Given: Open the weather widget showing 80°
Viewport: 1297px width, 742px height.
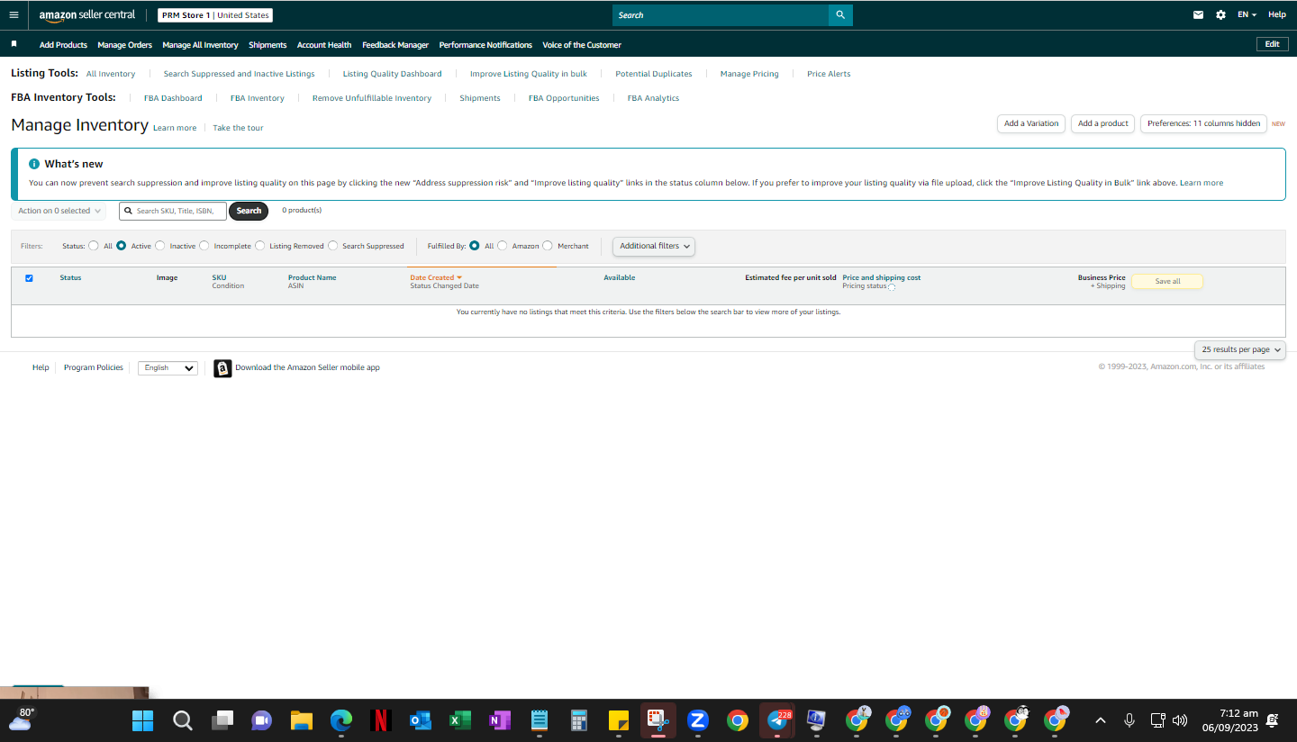Looking at the screenshot, I should coord(22,719).
